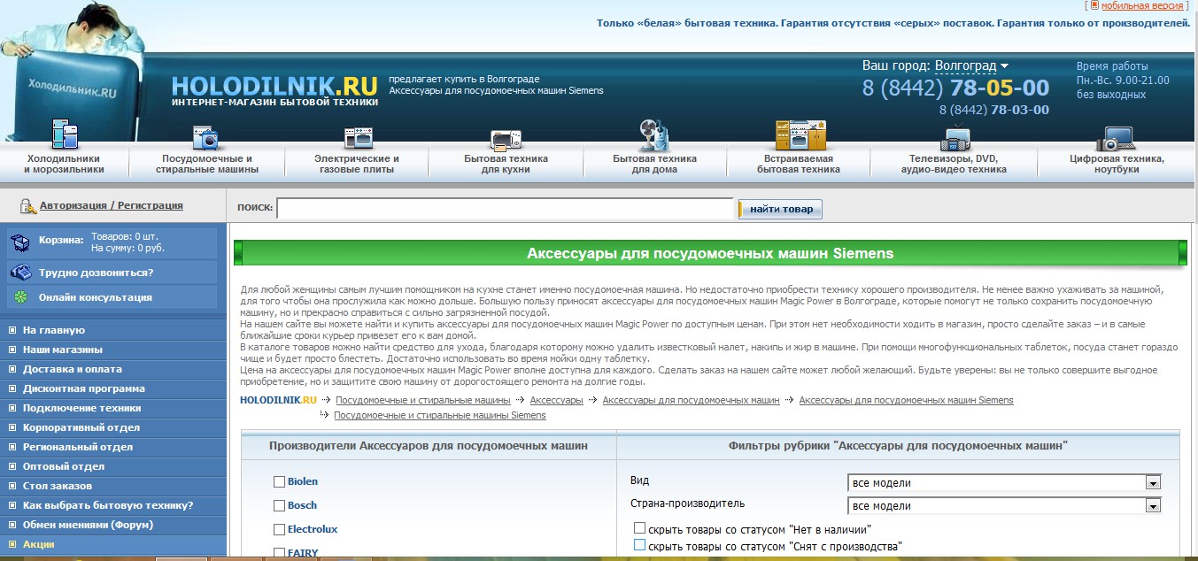
Task: Open the dishwashers and washing machines icon
Action: point(205,136)
